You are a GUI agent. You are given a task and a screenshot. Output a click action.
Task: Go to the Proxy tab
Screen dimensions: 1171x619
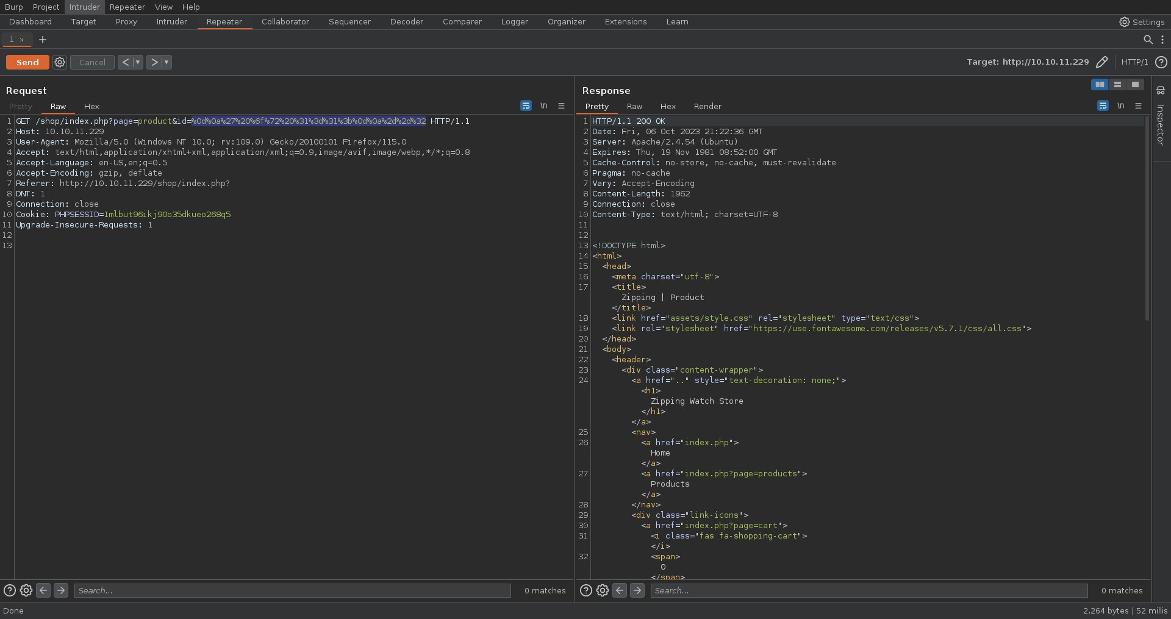click(126, 22)
